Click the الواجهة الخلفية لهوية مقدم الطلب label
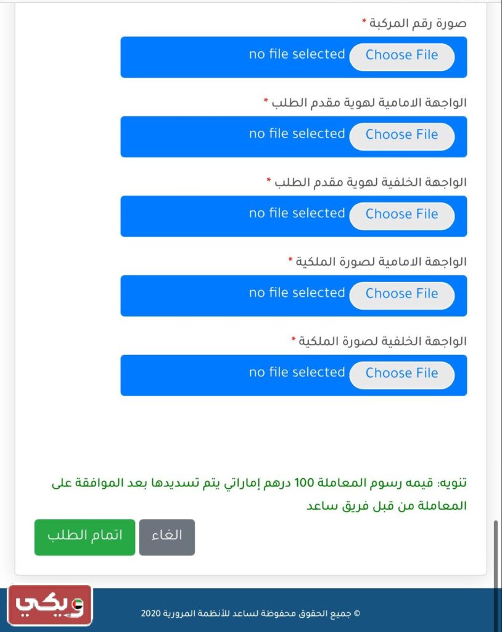502x632 pixels. click(x=370, y=183)
